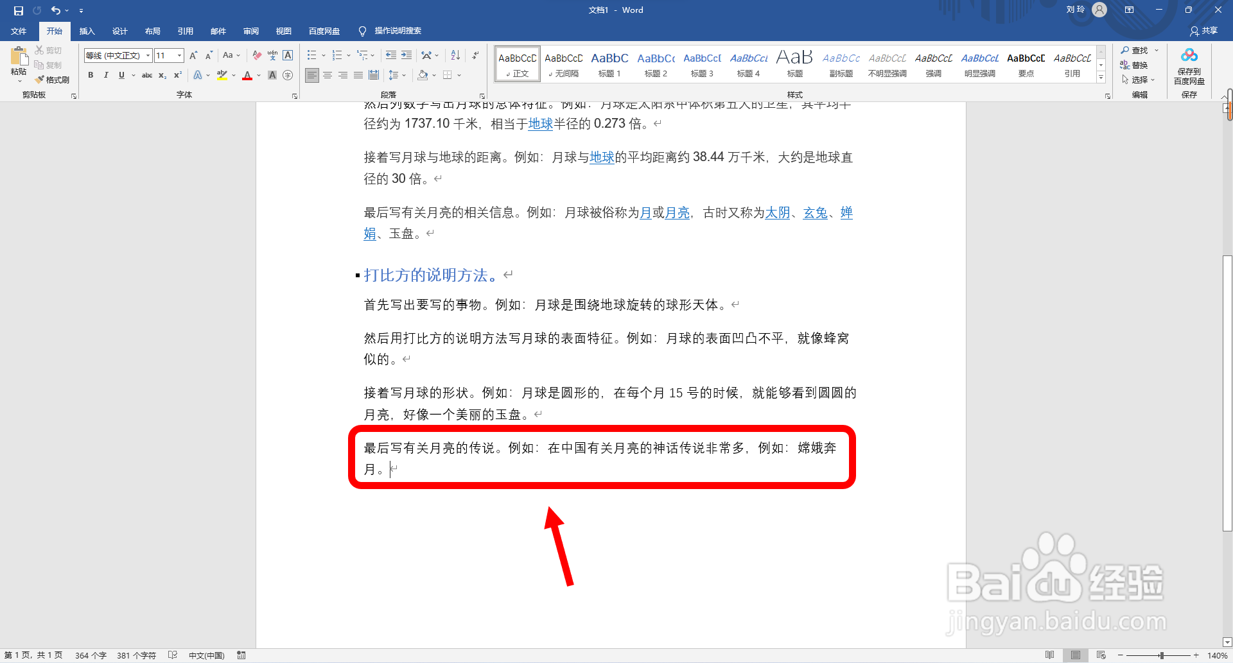Clear all formatting with the eraser icon
The height and width of the screenshot is (663, 1233).
tap(256, 55)
